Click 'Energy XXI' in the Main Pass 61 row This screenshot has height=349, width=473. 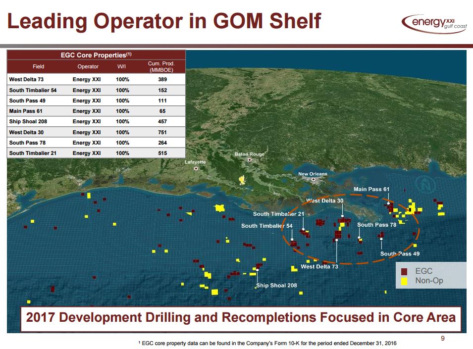tap(87, 111)
